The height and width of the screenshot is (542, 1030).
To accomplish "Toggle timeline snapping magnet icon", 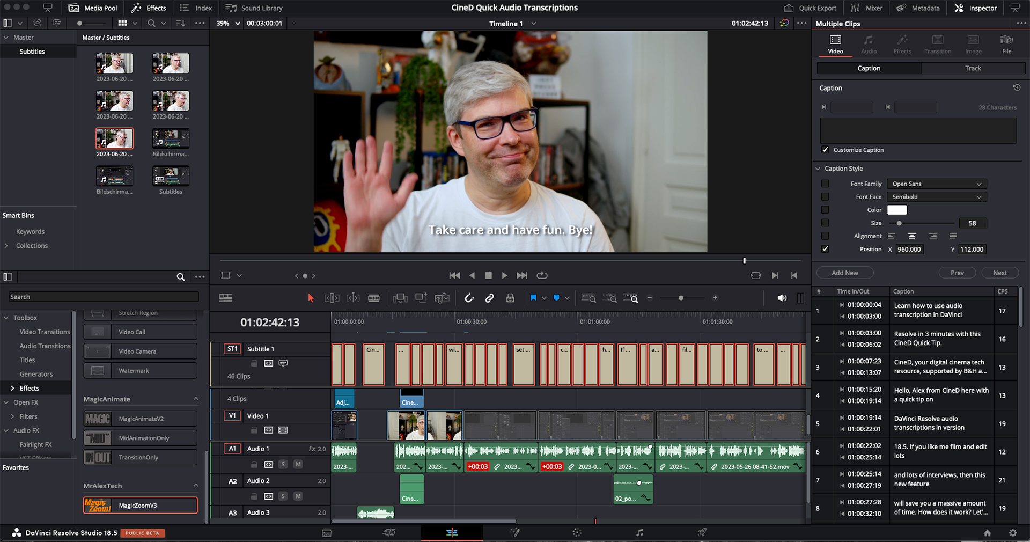I will (x=469, y=298).
